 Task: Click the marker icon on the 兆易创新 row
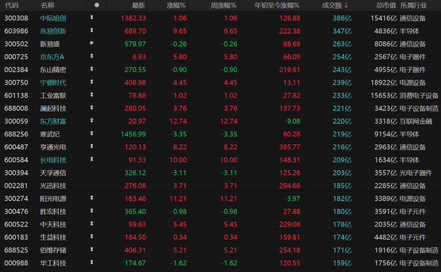91,30
